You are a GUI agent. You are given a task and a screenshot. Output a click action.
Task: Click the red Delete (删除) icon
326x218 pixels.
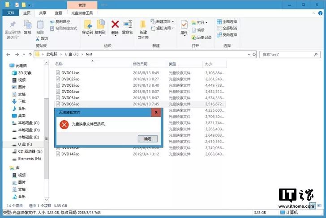click(x=115, y=26)
